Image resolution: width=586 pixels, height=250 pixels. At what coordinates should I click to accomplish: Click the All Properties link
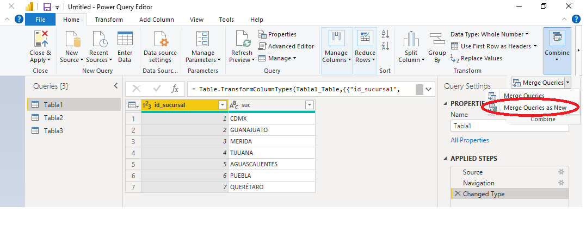click(x=470, y=140)
